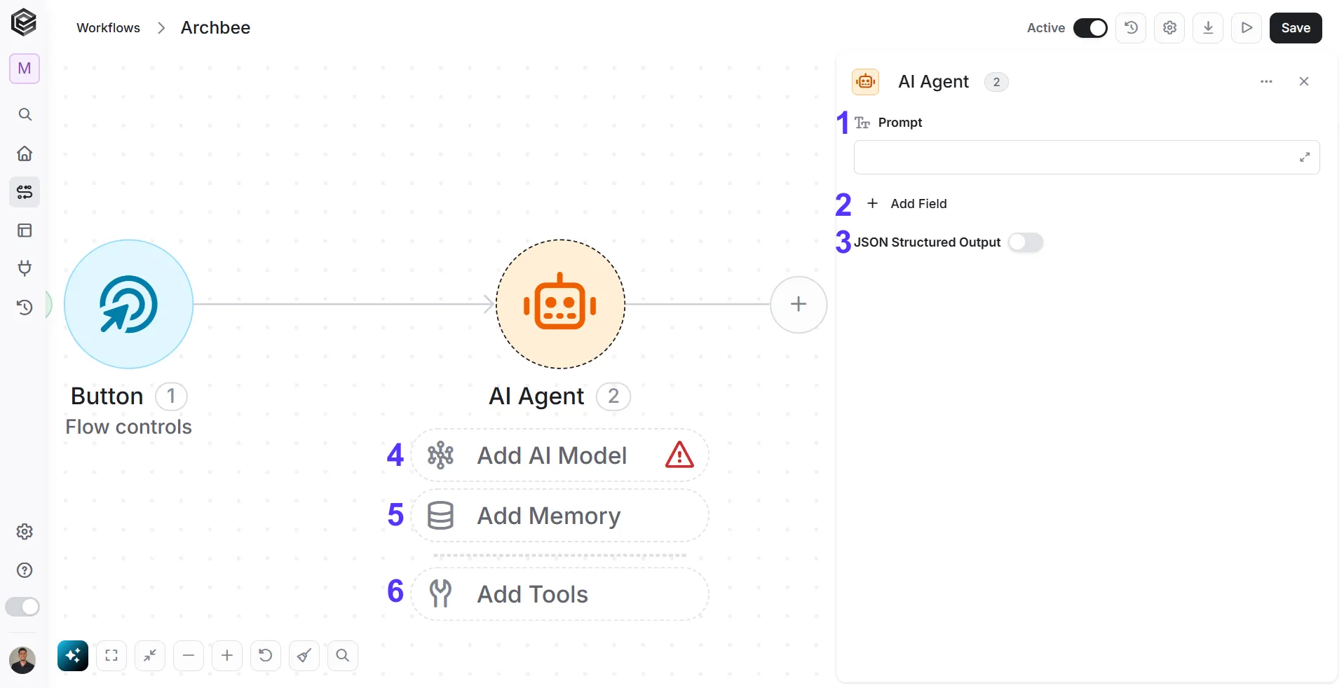Open the templates layout sidebar icon

click(25, 231)
